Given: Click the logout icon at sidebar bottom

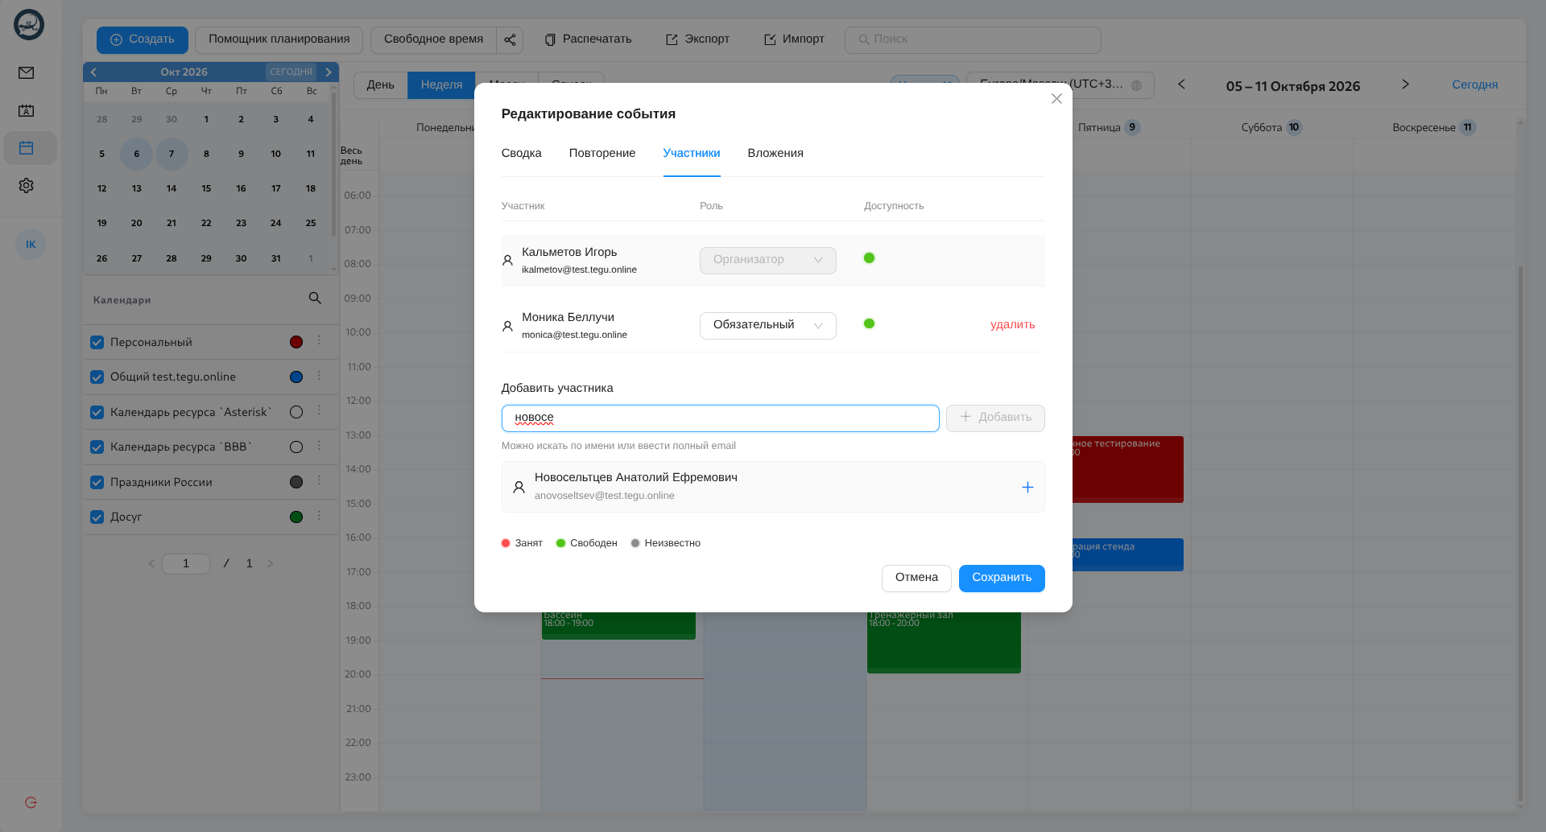Looking at the screenshot, I should (31, 802).
